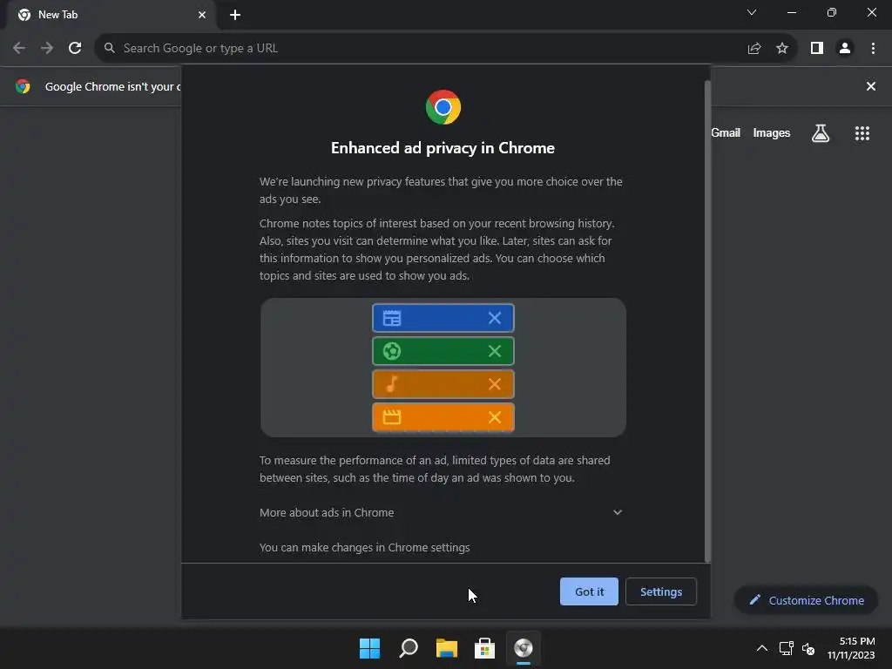The height and width of the screenshot is (669, 892).
Task: Remove the green sports topic chip
Action: 495,351
